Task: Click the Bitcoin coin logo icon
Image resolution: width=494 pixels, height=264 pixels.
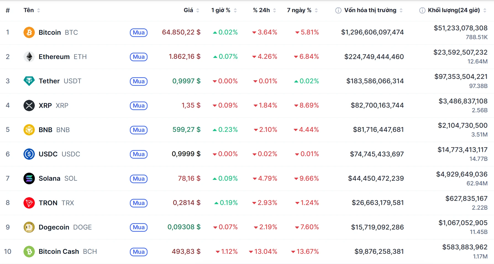Action: (29, 33)
